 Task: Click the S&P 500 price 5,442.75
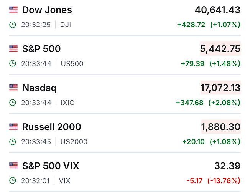(x=220, y=49)
